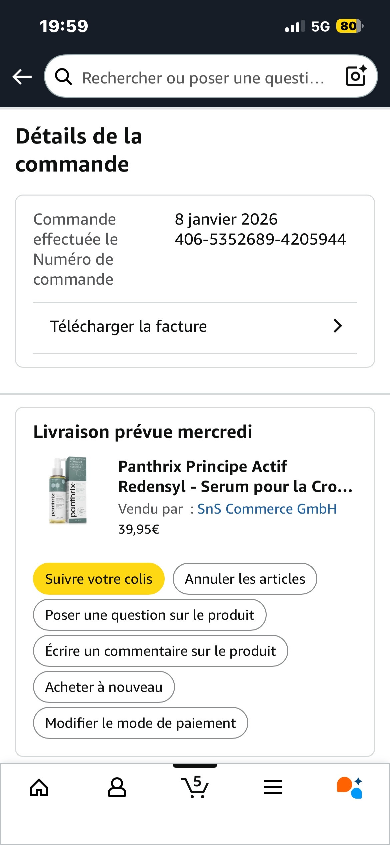Open the hamburger menu icon
Image resolution: width=390 pixels, height=845 pixels.
(273, 788)
